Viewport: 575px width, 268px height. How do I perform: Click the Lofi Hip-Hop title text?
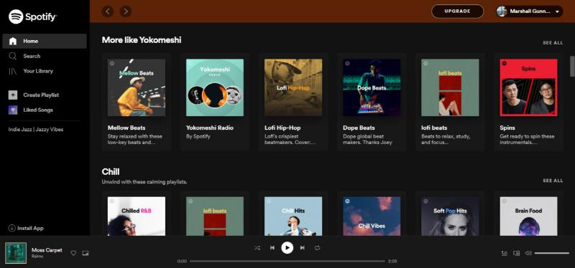282,128
